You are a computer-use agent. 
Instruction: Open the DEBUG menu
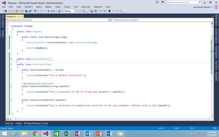coord(48,7)
